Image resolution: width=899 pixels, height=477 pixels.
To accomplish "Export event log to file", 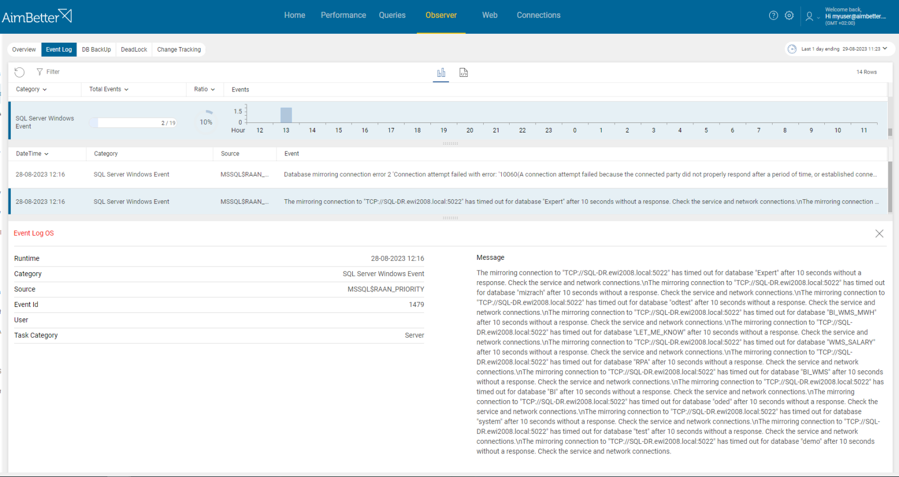I will point(464,72).
